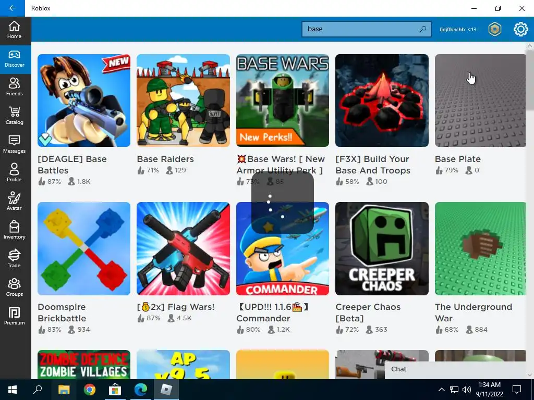The height and width of the screenshot is (400, 534).
Task: Show hidden system tray icons
Action: [441, 390]
